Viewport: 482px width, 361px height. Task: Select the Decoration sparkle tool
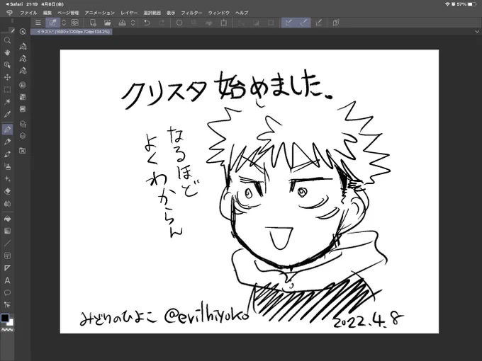click(x=7, y=178)
